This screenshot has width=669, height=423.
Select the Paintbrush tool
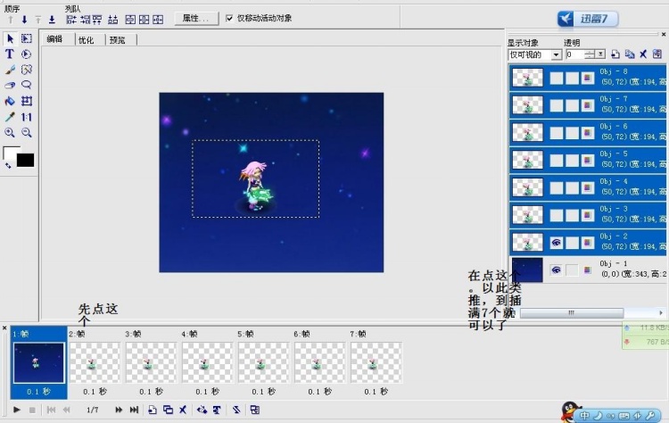point(10,70)
